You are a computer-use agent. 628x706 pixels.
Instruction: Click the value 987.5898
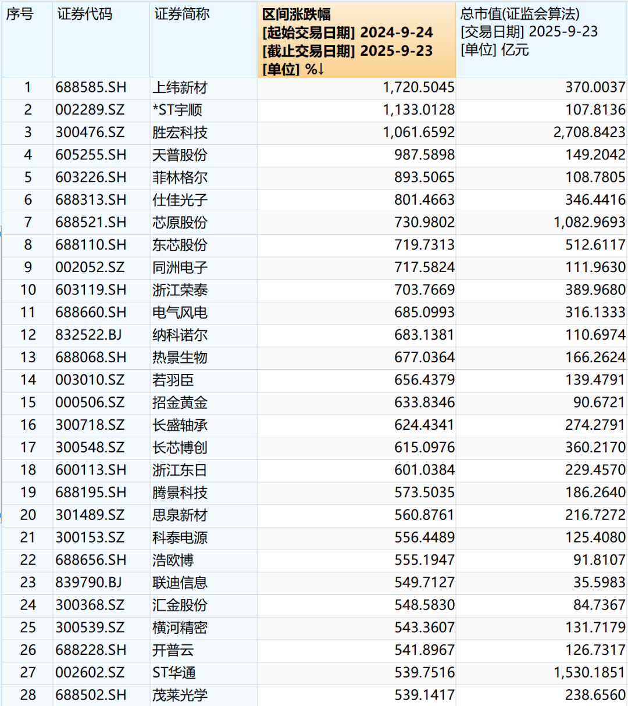[x=424, y=155]
